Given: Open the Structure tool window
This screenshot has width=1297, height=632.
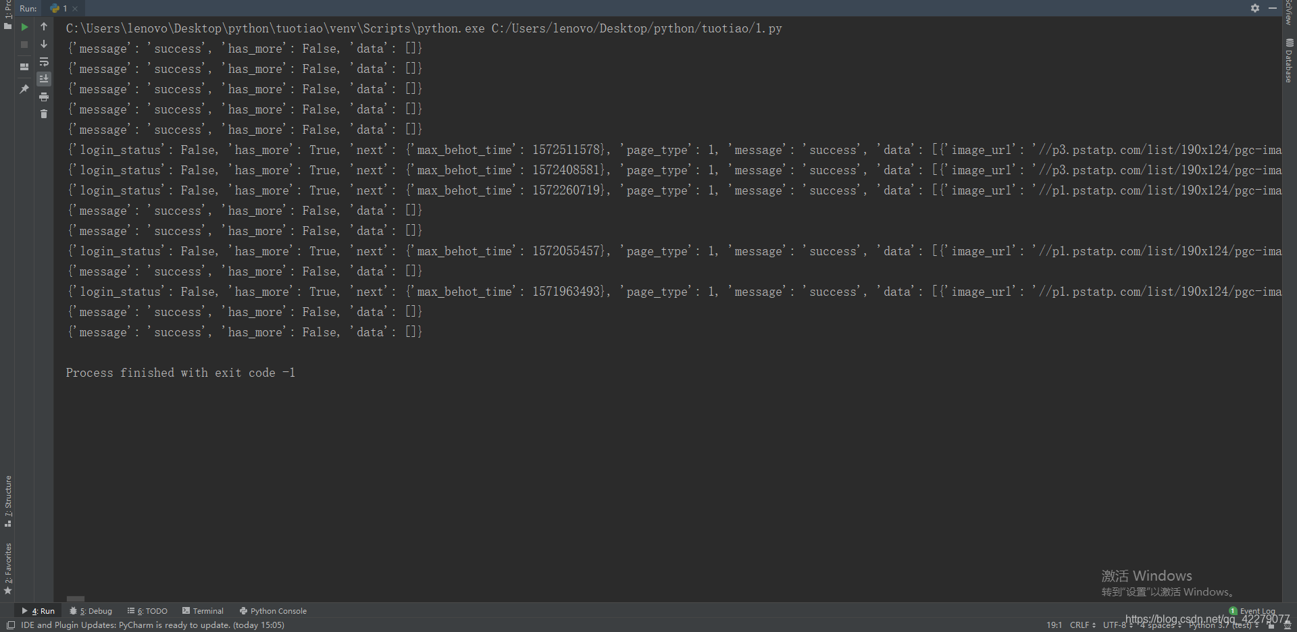Looking at the screenshot, I should pos(7,502).
